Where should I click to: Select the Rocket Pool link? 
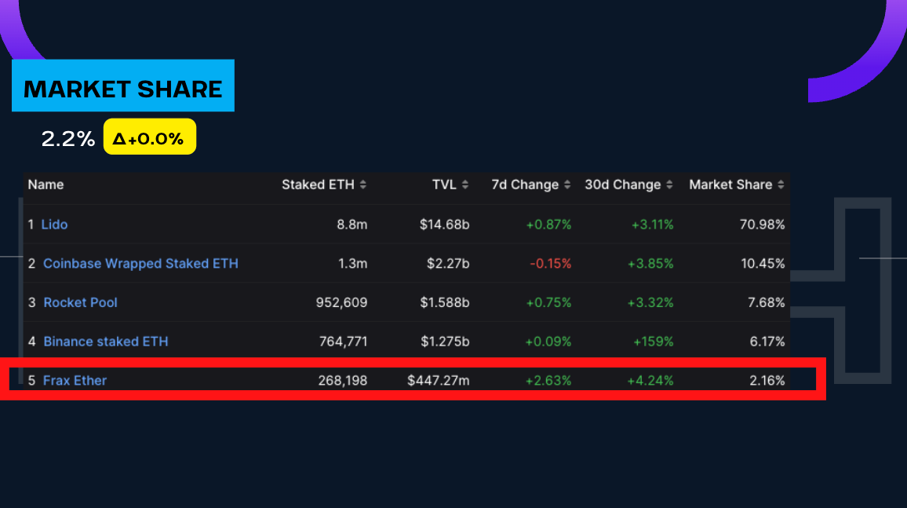click(80, 302)
